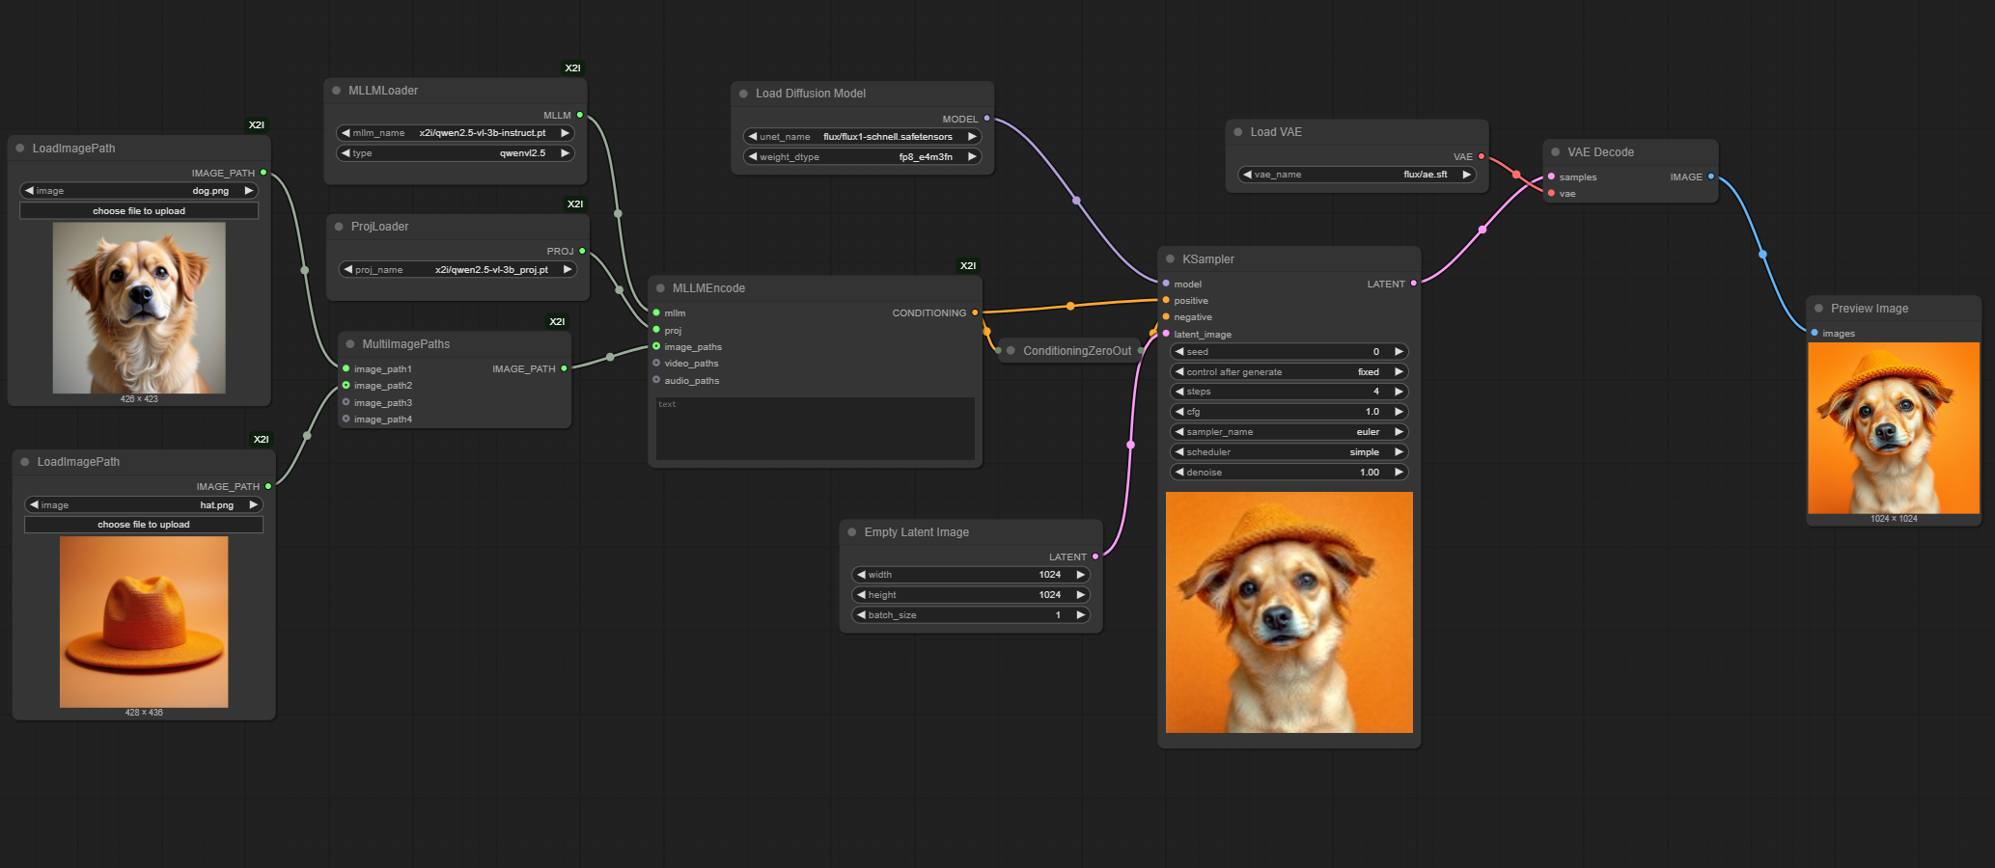Viewport: 1995px width, 868px height.
Task: Click left arrow on width in Empty Latent Image
Action: coord(862,574)
